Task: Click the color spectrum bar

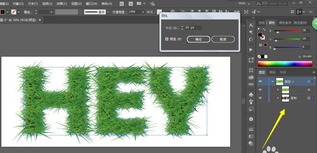Action: coord(285,64)
